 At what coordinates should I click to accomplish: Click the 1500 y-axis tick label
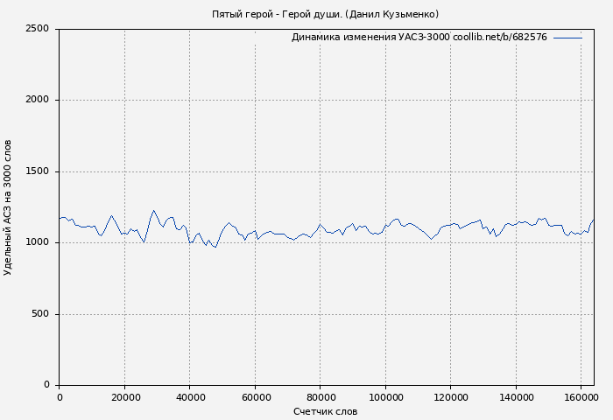click(x=37, y=171)
